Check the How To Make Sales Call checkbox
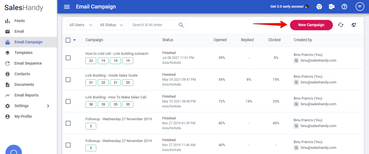369x154 pixels. (x=68, y=102)
